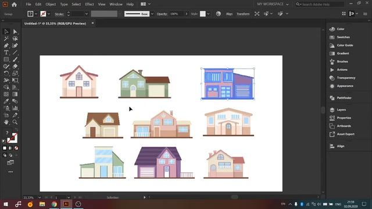Viewport: 372px width, 209px height.
Task: Select the Curvature tool
Action: [15, 45]
